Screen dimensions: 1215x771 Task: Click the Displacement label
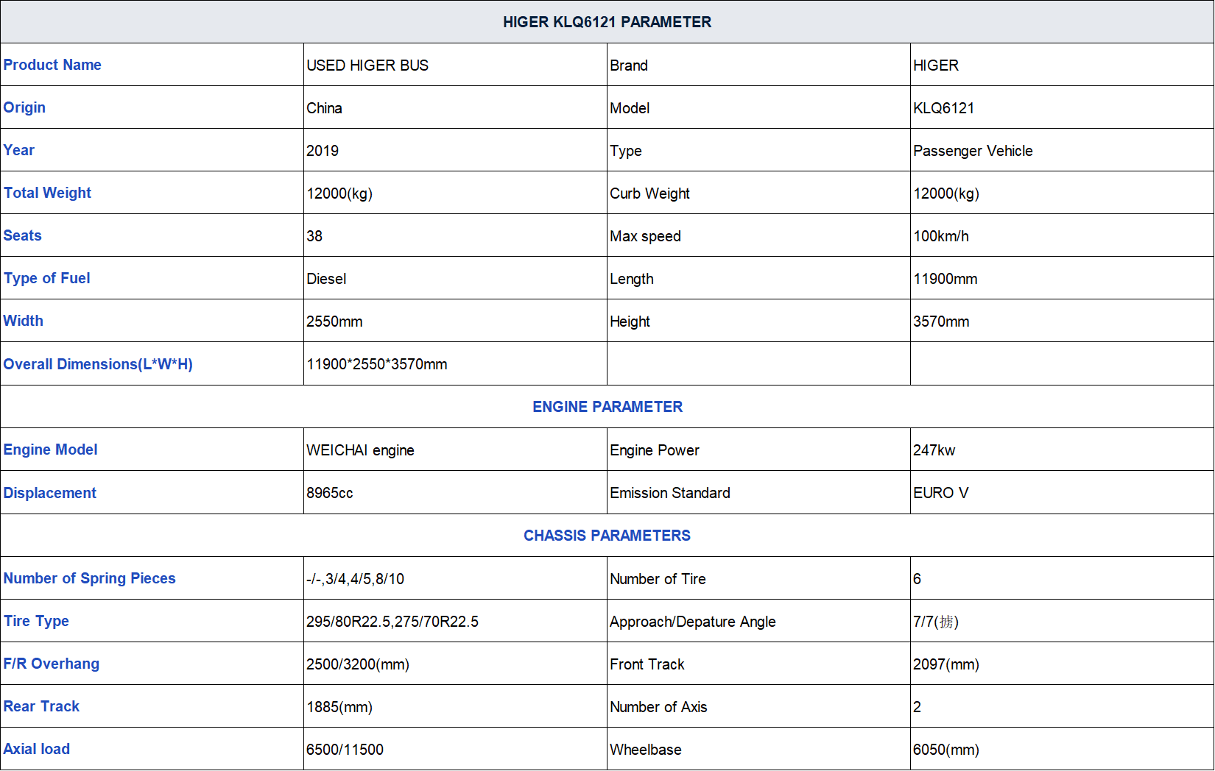50,493
